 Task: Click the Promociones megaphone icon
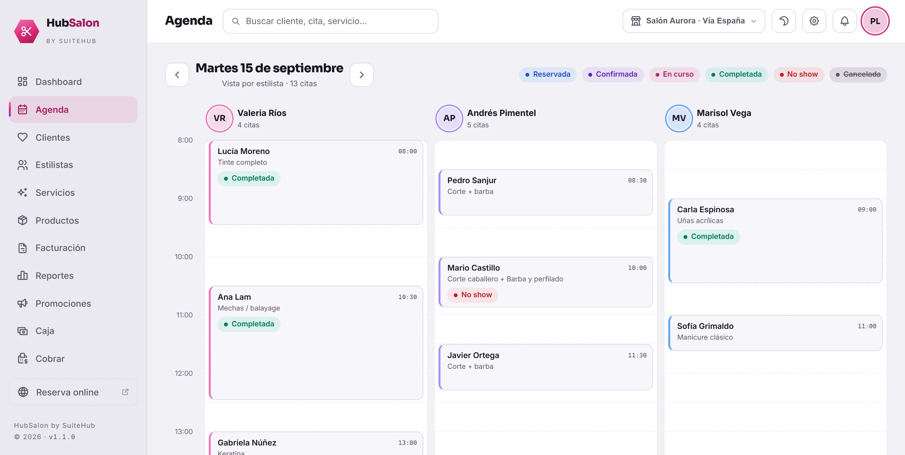(23, 303)
